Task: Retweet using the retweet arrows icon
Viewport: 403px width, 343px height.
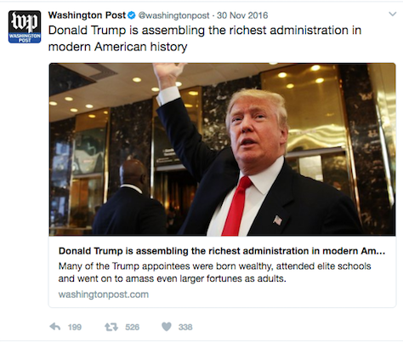Action: pos(111,327)
